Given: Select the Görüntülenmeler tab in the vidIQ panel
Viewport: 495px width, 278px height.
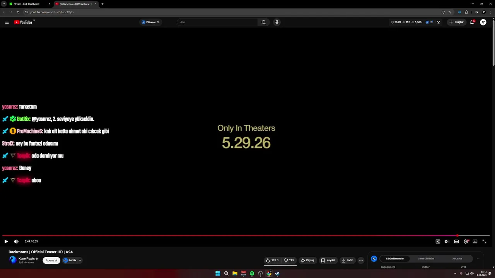Looking at the screenshot, I should pos(395,259).
